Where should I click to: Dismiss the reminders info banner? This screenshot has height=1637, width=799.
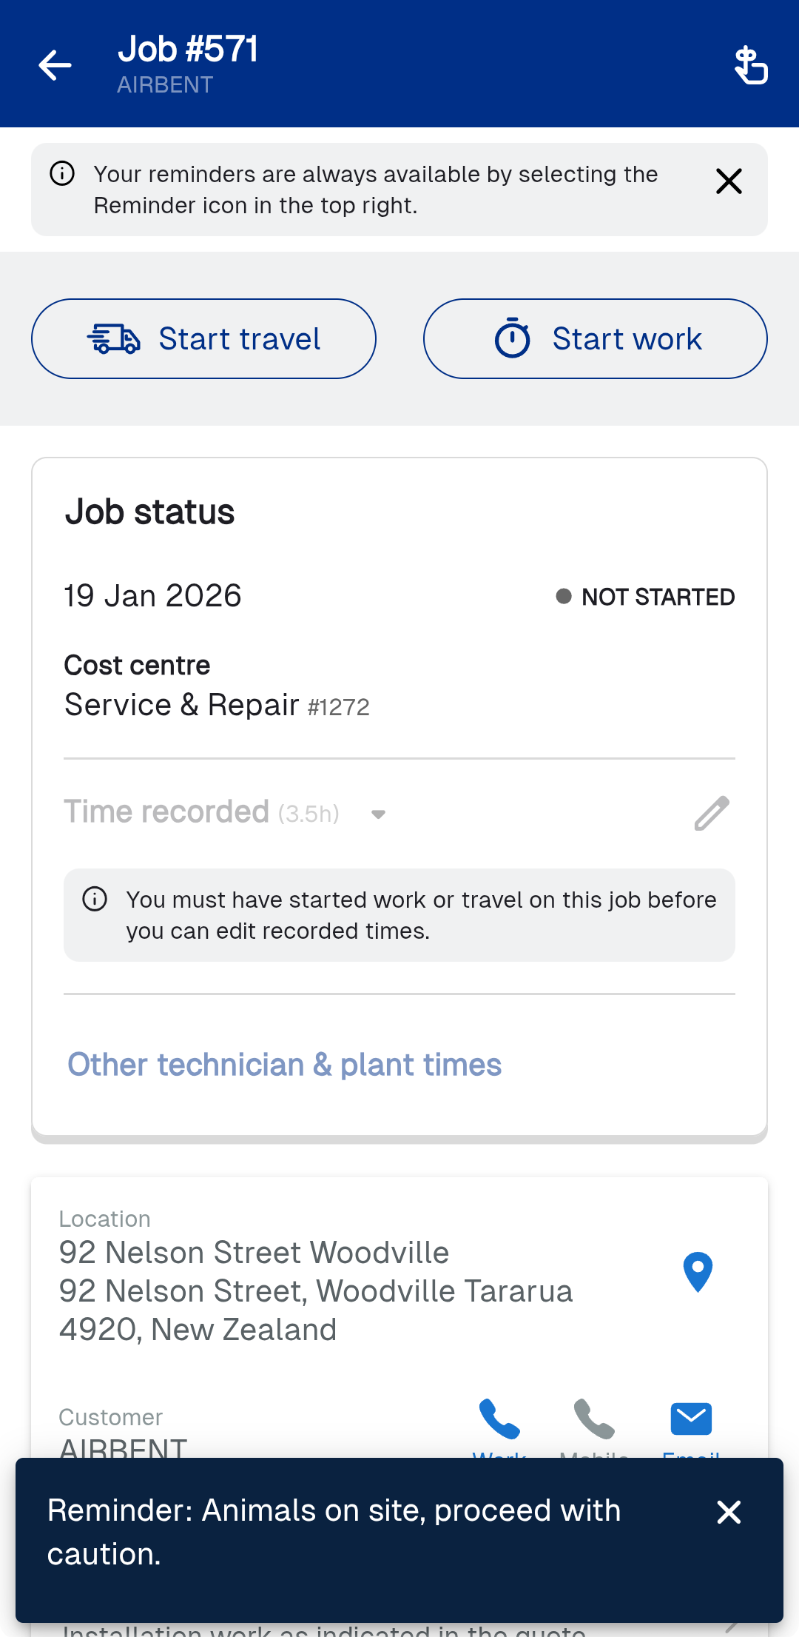[x=729, y=181]
